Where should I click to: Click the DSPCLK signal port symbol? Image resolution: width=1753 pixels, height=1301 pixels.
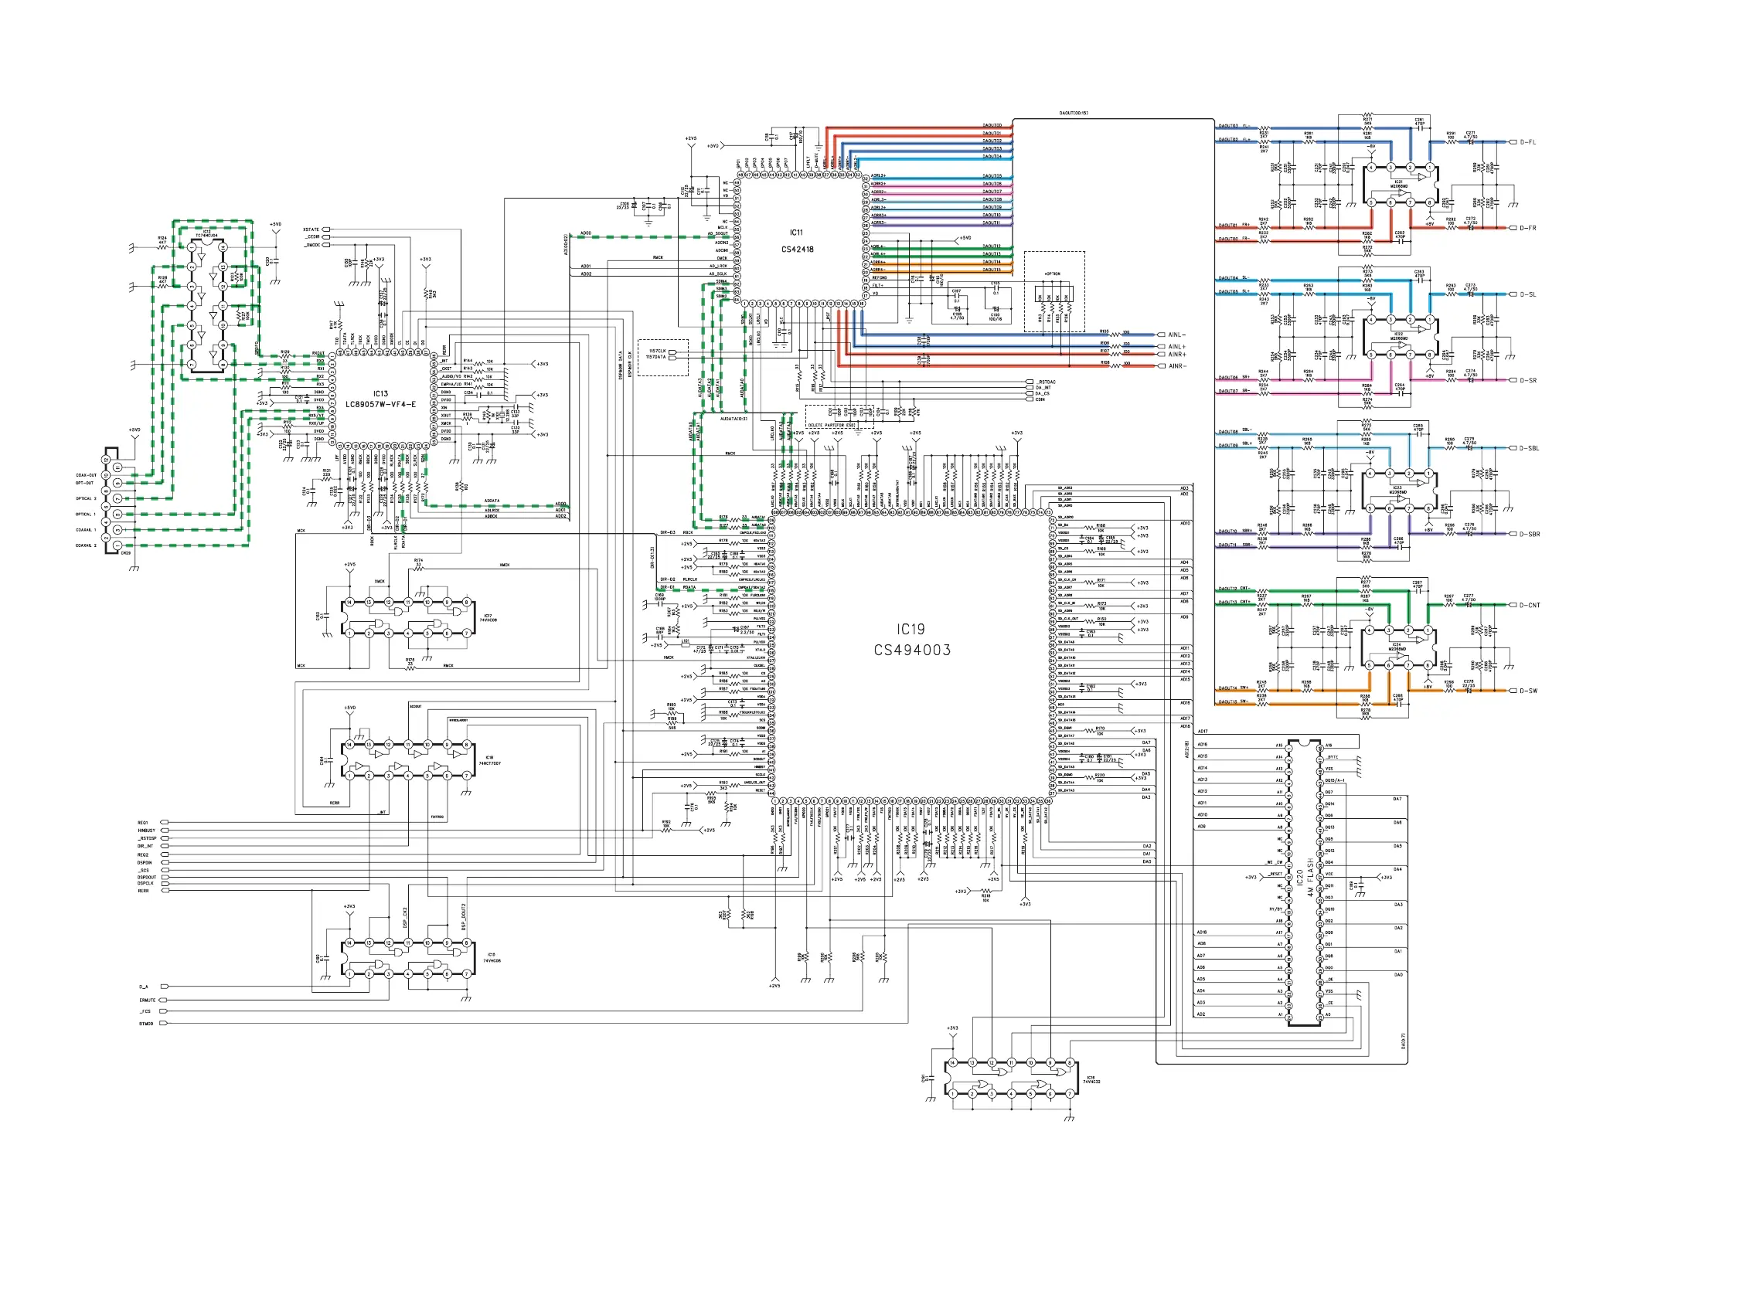pyautogui.click(x=164, y=884)
